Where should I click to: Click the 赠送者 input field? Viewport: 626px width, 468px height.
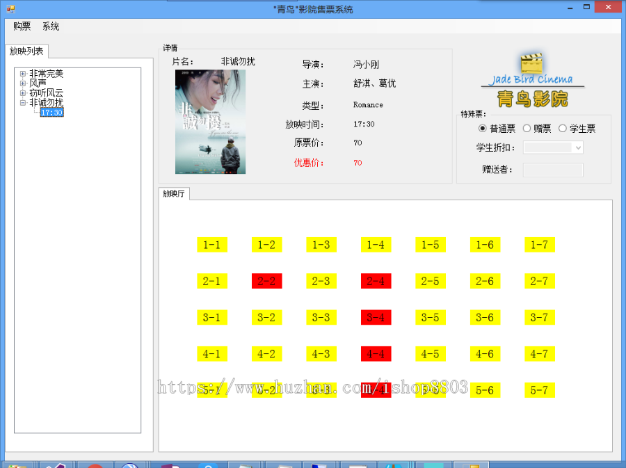tap(552, 169)
